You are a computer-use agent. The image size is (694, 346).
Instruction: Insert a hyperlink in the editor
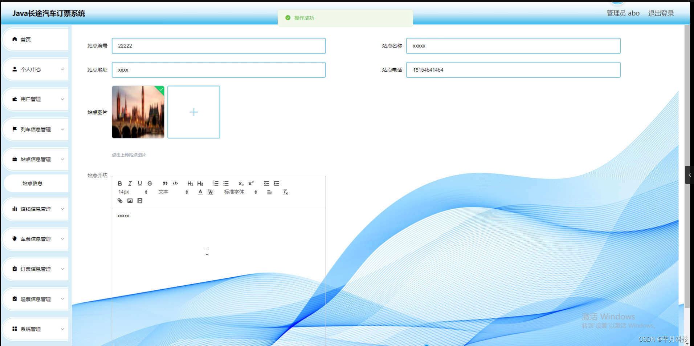pyautogui.click(x=120, y=201)
